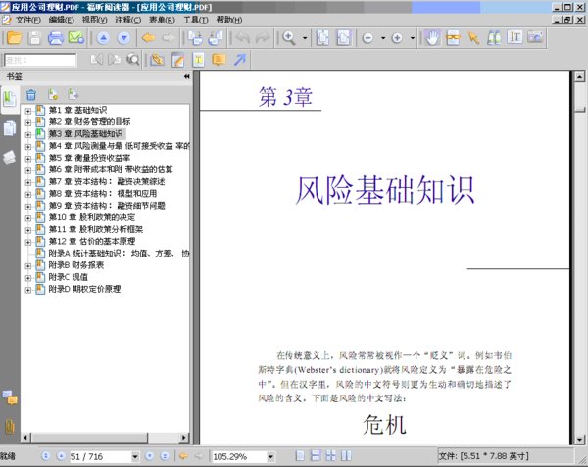Image resolution: width=588 pixels, height=467 pixels.
Task: Email the document via envelope icon
Action: 76,38
